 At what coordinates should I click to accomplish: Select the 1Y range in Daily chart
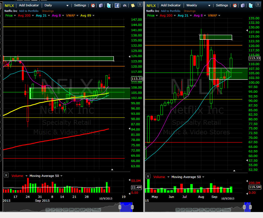pyautogui.click(x=53, y=209)
